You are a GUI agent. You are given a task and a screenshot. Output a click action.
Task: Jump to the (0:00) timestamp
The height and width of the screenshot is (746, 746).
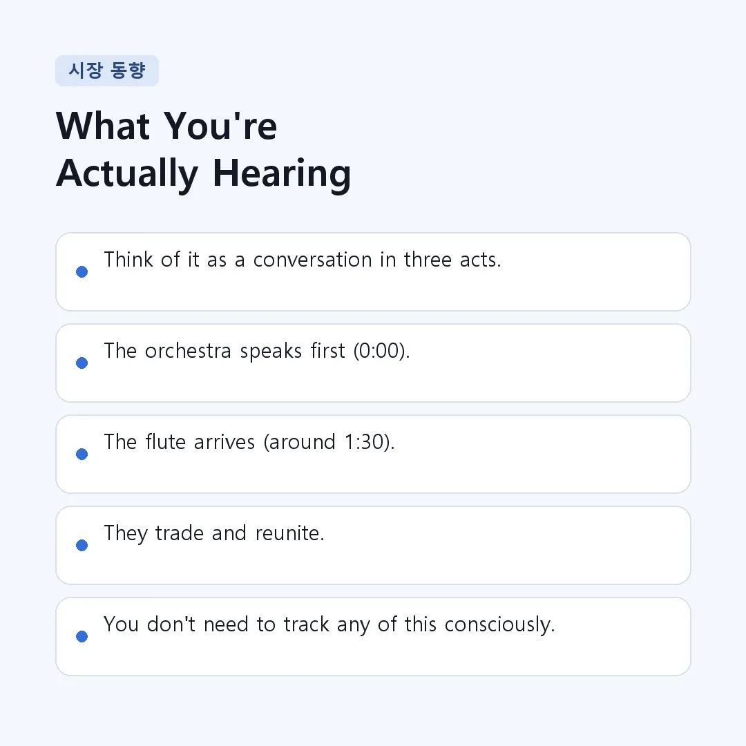381,351
